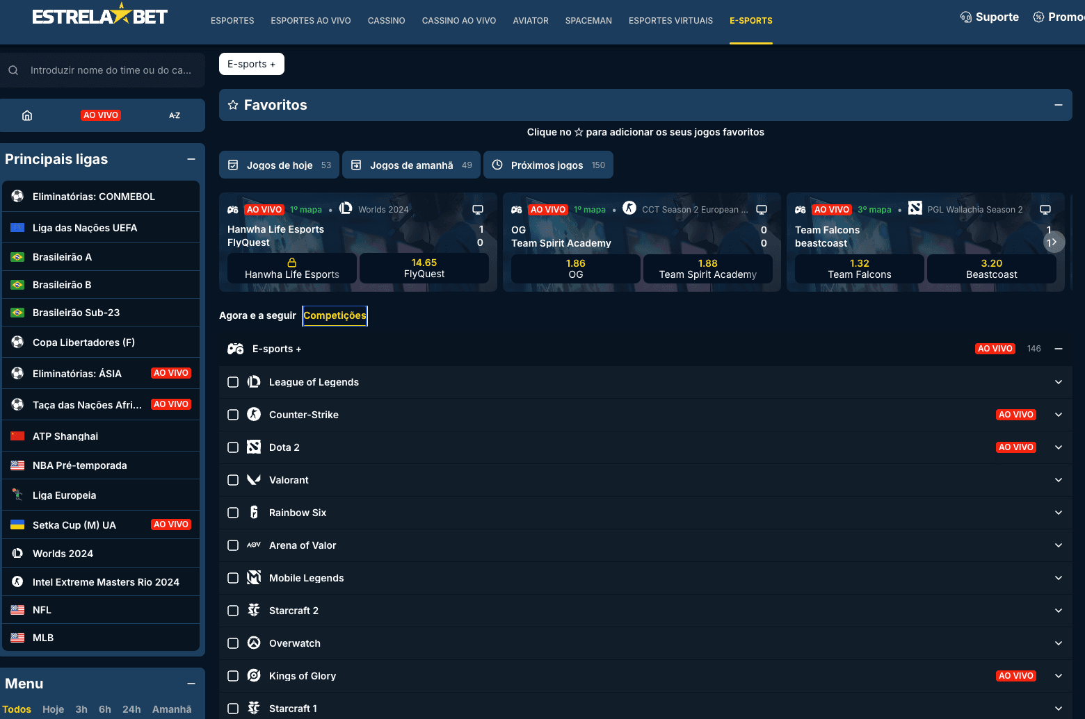
Task: Open live stream icon for OG match
Action: point(762,210)
